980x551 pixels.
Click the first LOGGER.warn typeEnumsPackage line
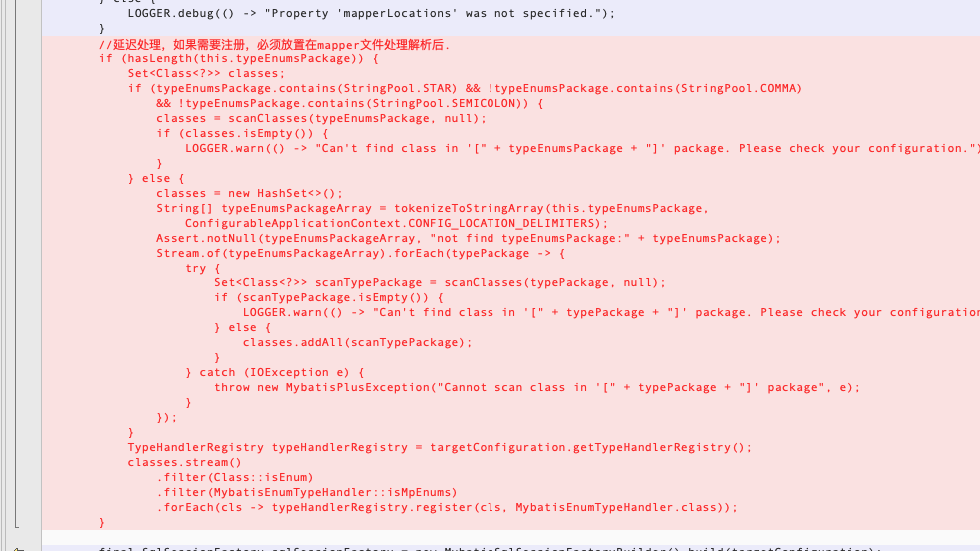click(581, 148)
